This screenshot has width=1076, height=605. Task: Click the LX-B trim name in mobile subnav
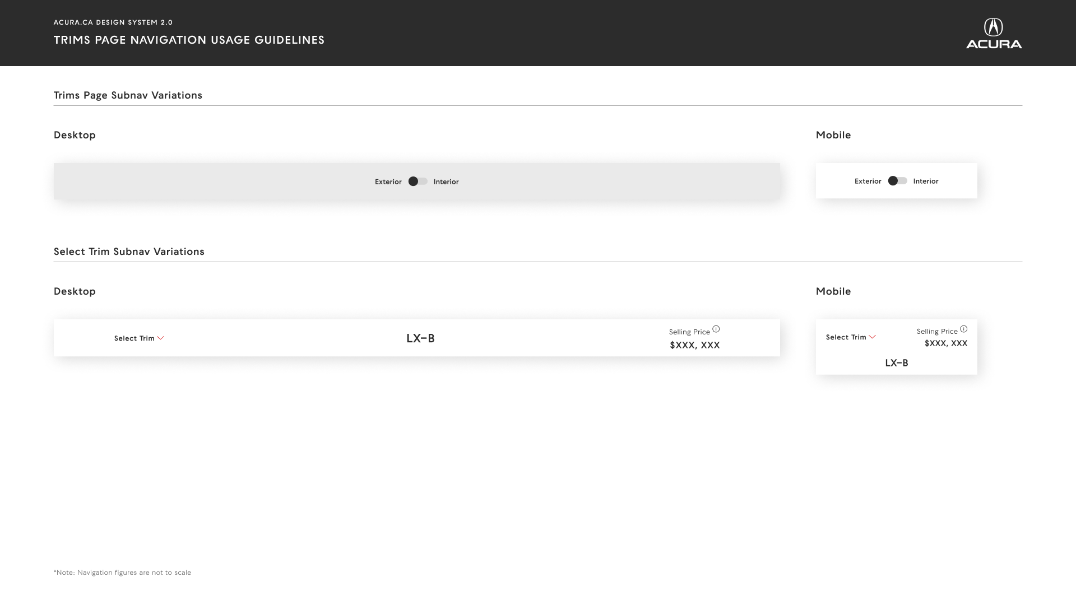coord(897,363)
